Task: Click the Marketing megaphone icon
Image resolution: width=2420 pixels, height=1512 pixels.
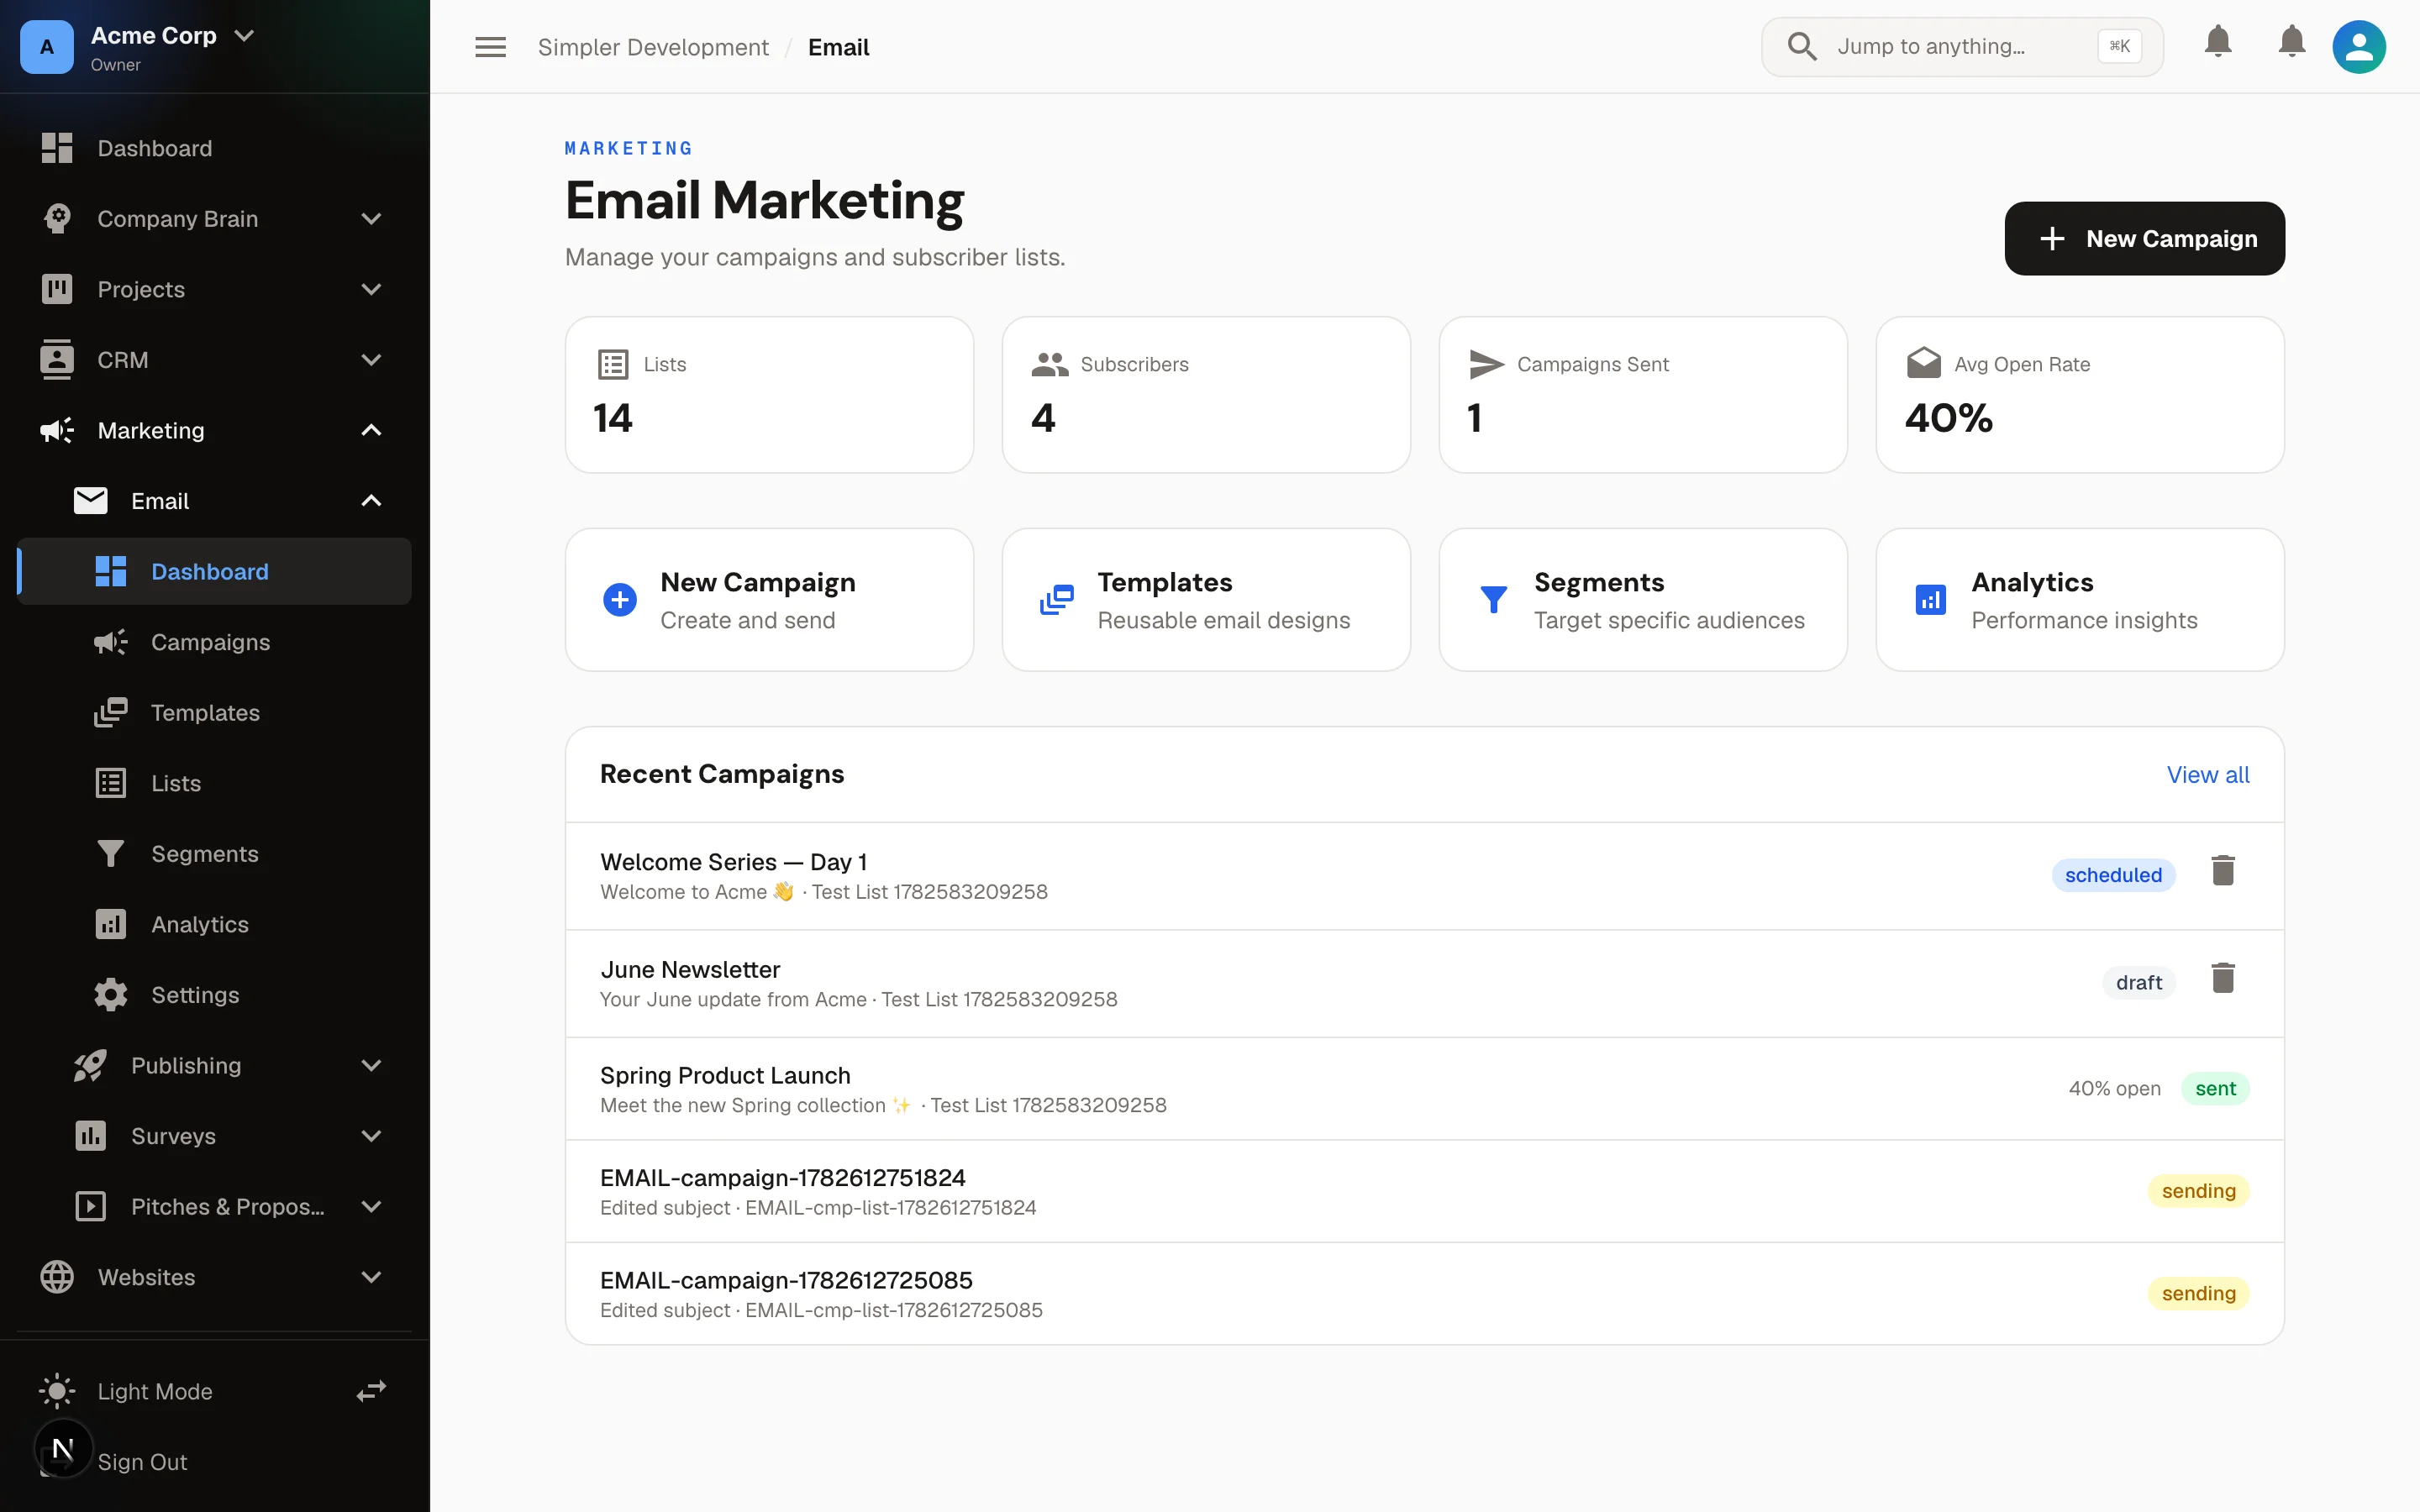Action: coord(57,430)
